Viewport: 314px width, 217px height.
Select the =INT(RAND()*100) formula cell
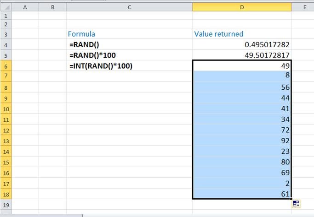click(x=129, y=66)
